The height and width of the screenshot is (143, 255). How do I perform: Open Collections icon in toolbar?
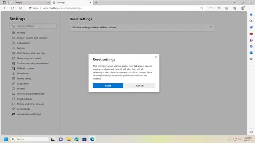coord(227,8)
